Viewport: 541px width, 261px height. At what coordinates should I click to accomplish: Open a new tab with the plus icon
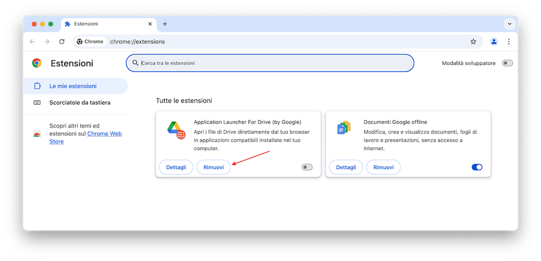165,24
